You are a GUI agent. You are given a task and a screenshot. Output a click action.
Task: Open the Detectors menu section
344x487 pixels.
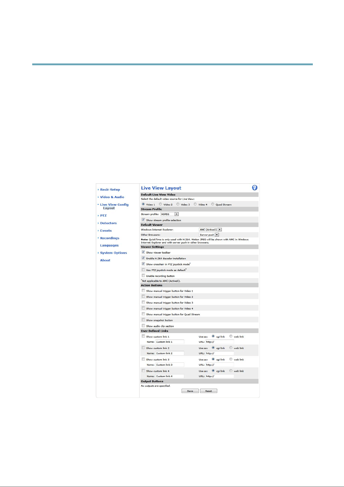[x=108, y=223]
